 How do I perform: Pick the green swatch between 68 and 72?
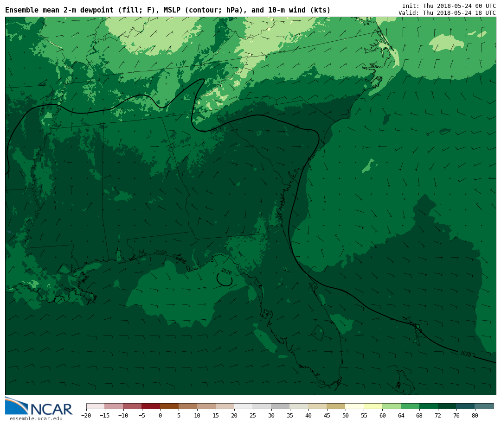click(429, 406)
